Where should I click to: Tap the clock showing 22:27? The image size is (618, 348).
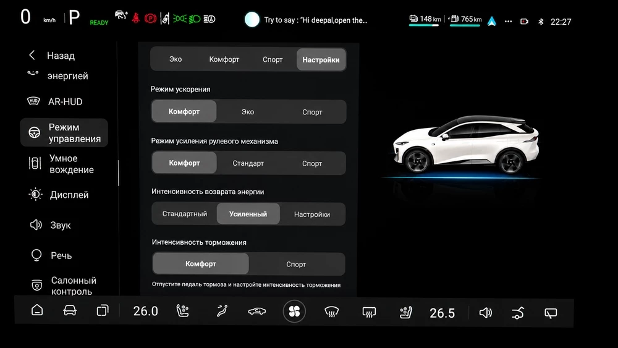pos(561,22)
